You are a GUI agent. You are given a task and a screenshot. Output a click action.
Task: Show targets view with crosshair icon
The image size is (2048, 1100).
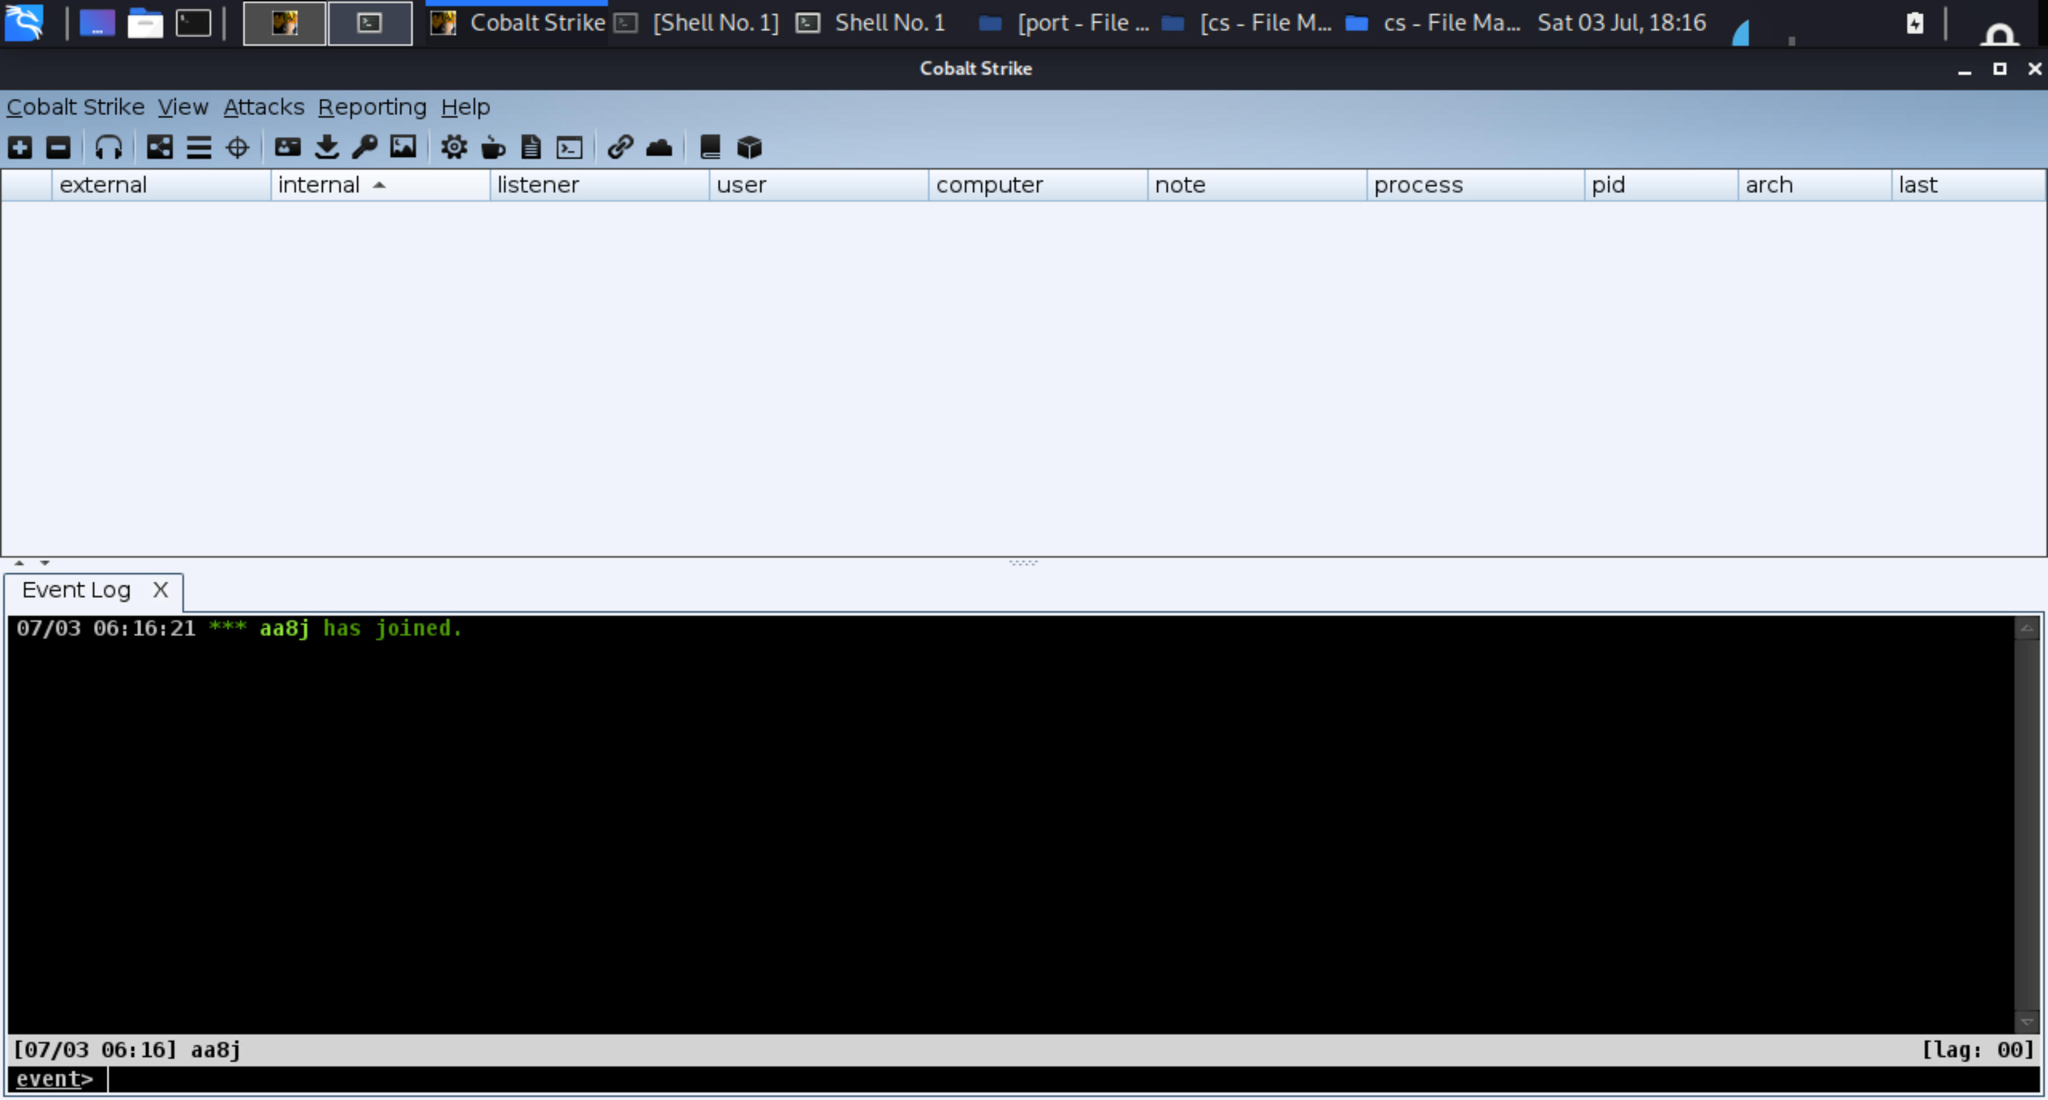tap(237, 148)
